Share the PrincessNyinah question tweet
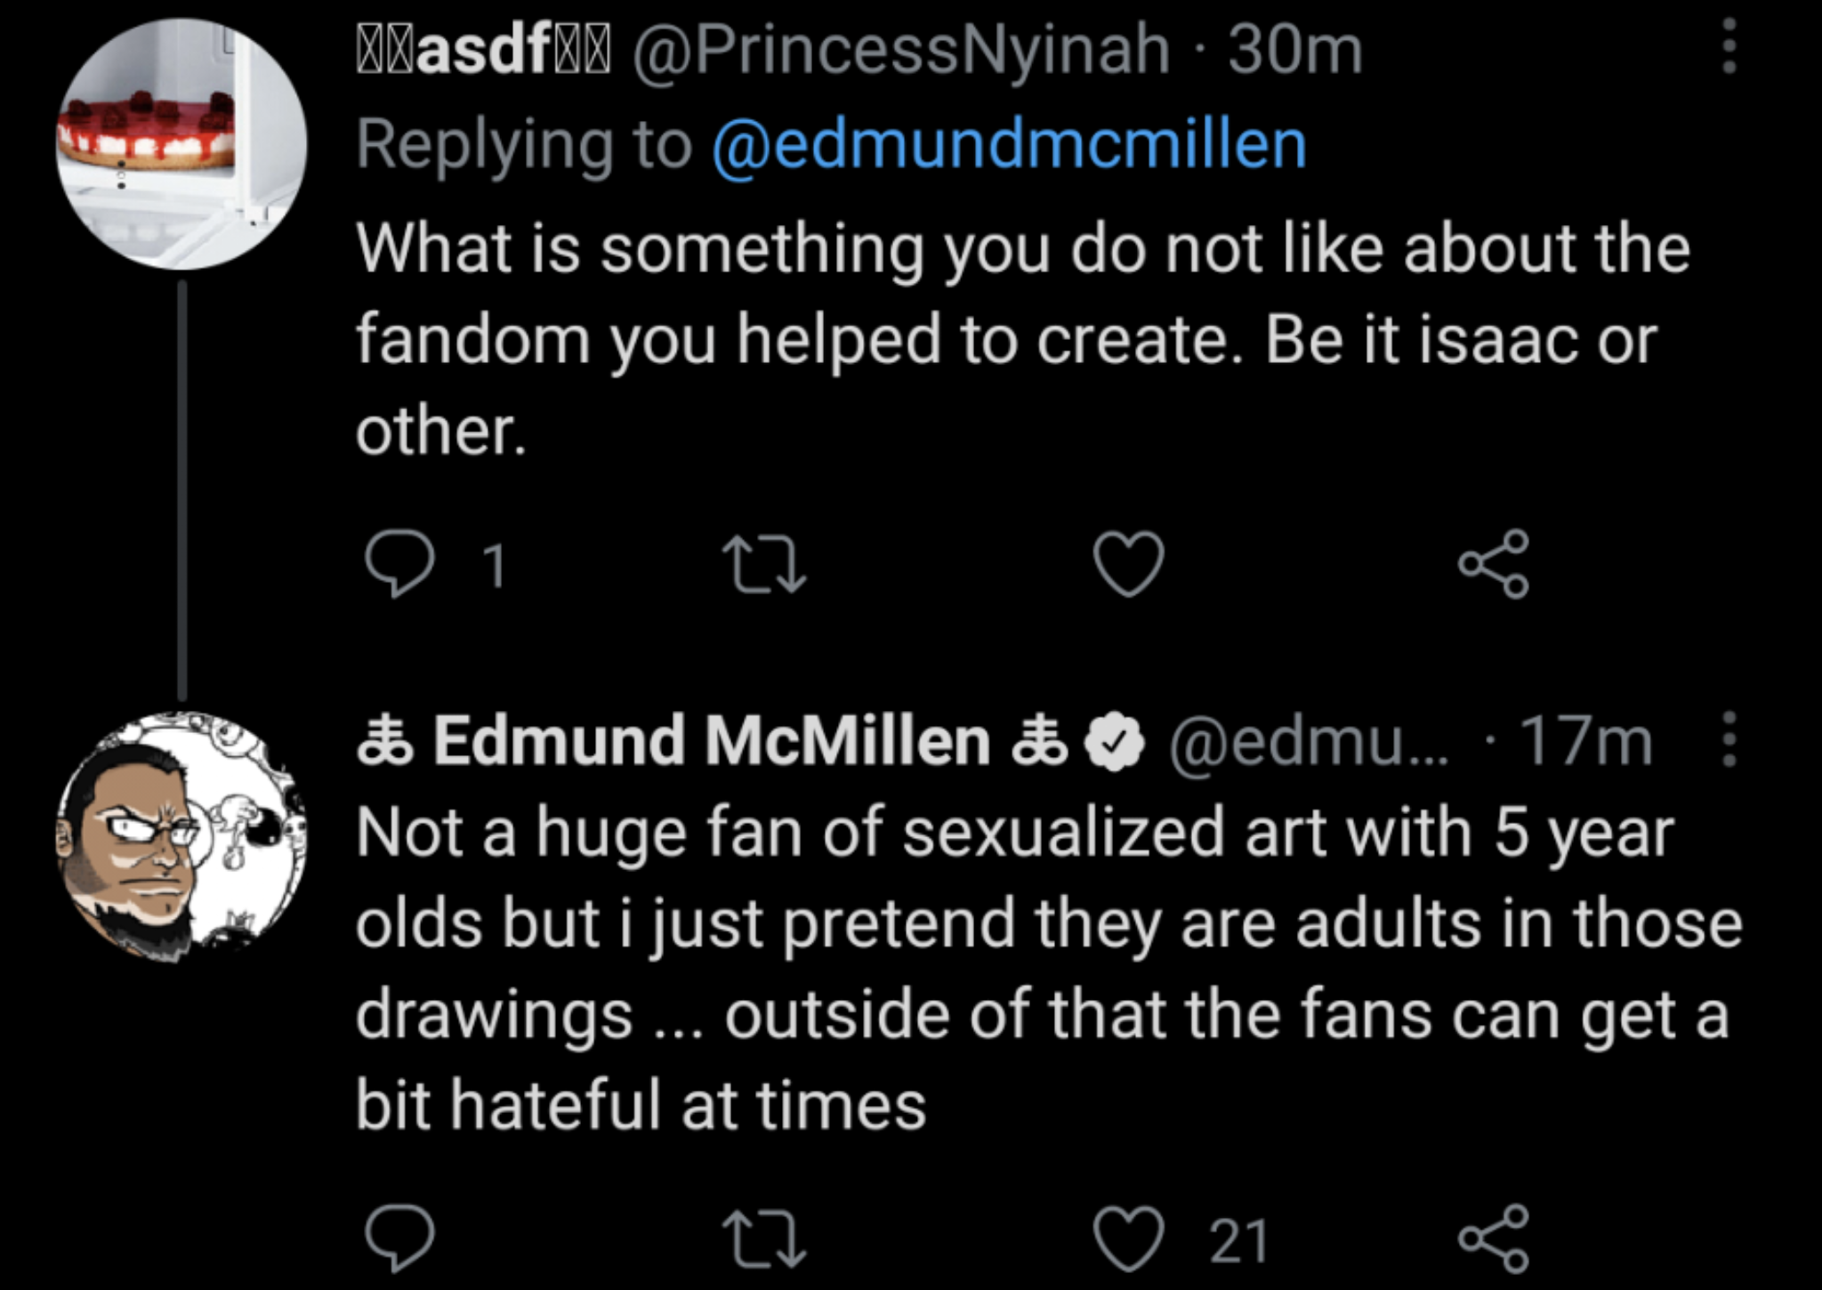1822x1290 pixels. point(1494,564)
